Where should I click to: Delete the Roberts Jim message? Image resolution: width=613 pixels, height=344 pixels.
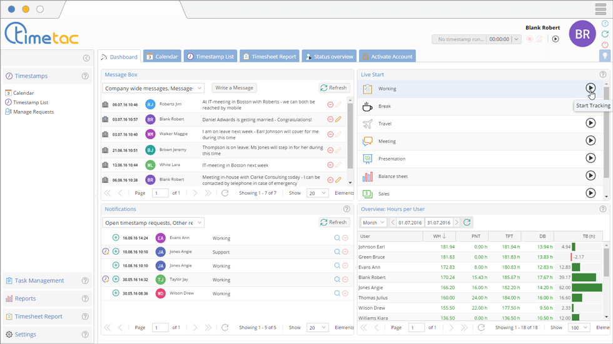tap(330, 104)
